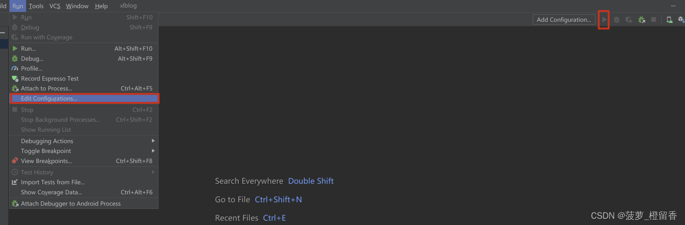685x225 pixels.
Task: Click the Ctrl+Shift+N shortcut text
Action: coord(278,199)
